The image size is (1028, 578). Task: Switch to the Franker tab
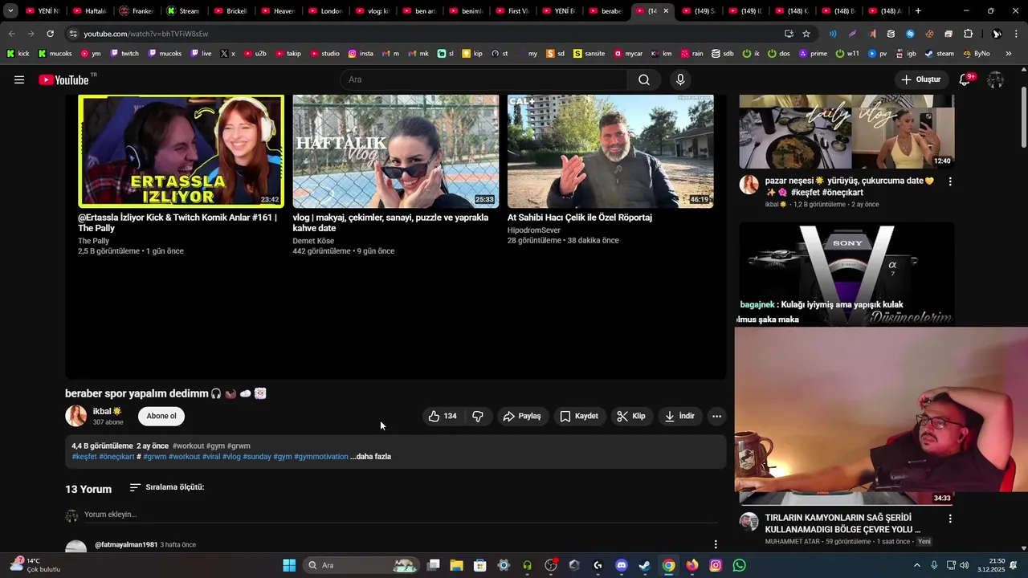click(x=137, y=11)
